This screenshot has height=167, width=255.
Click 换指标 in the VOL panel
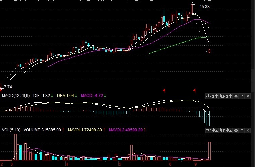pos(212,130)
